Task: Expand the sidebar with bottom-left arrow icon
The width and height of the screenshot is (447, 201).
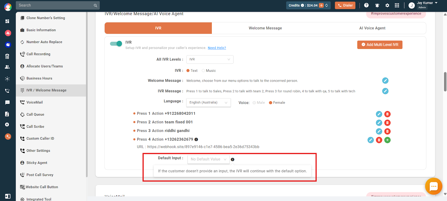Action: (x=8, y=196)
